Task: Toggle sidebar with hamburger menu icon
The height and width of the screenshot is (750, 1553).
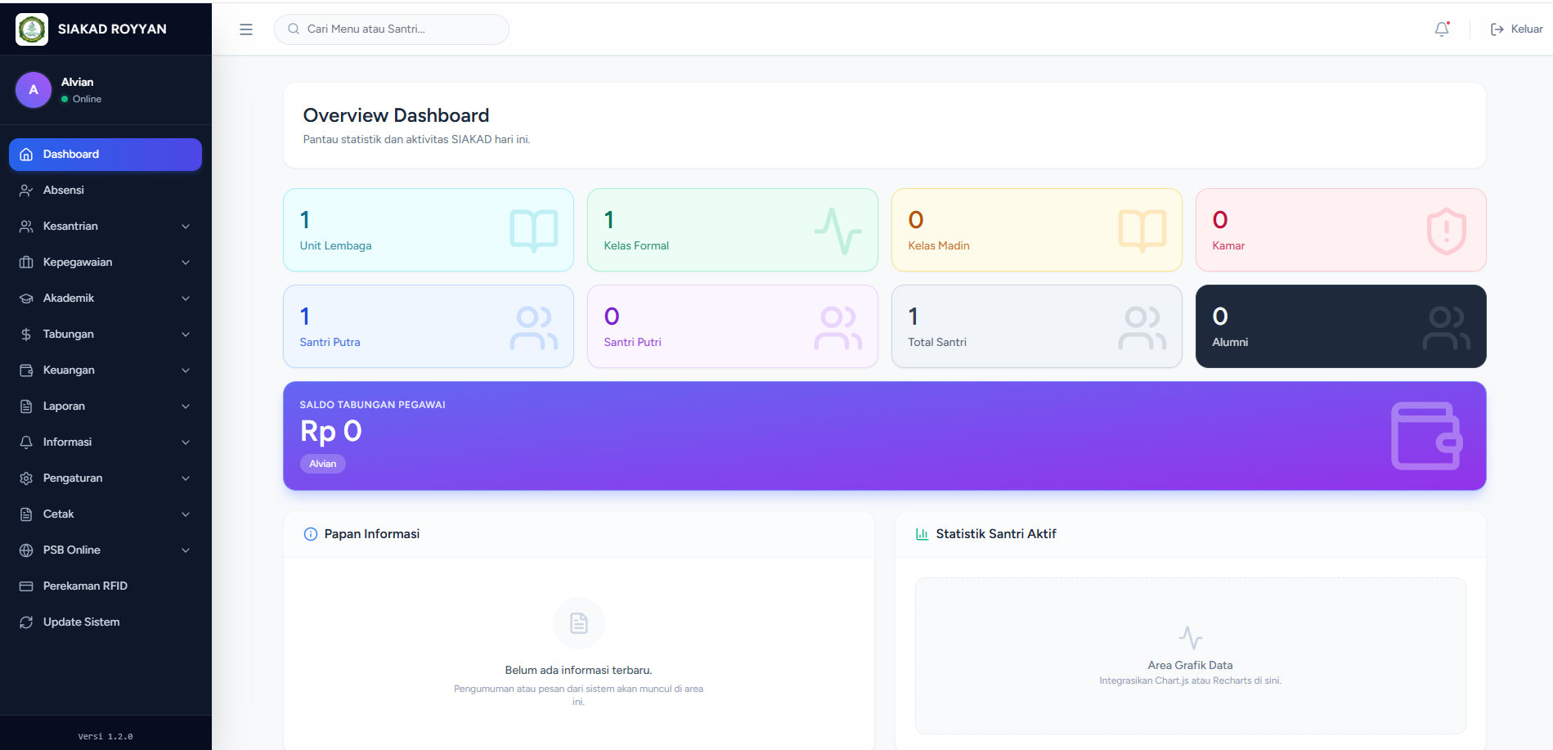Action: pyautogui.click(x=246, y=29)
